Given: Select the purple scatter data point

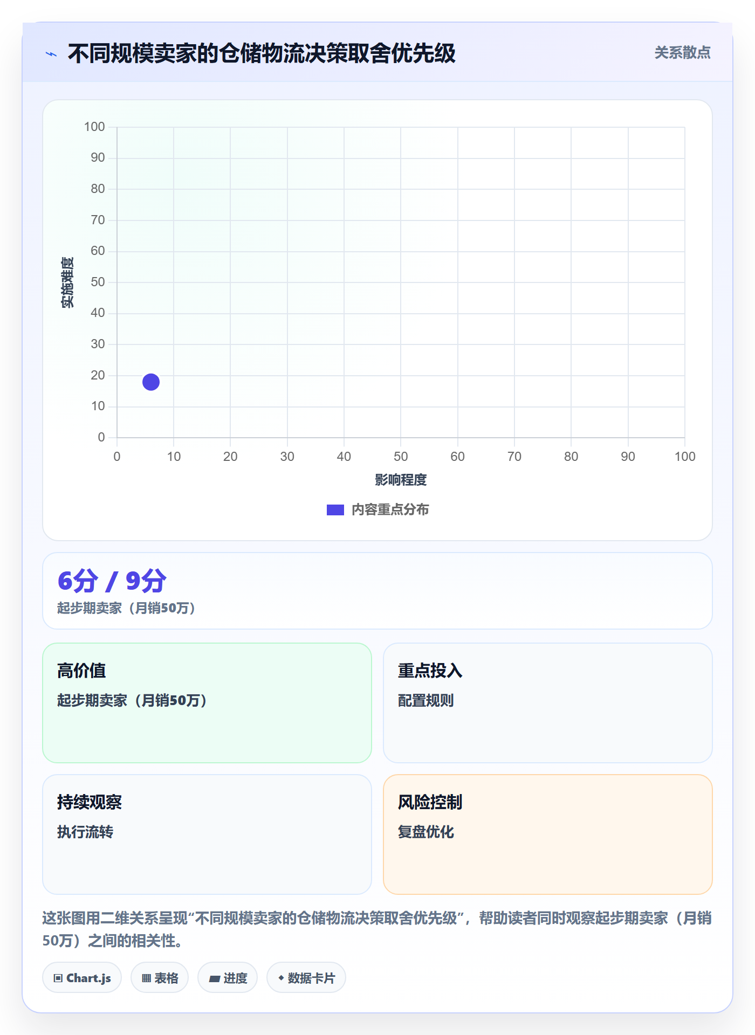Looking at the screenshot, I should coord(151,382).
